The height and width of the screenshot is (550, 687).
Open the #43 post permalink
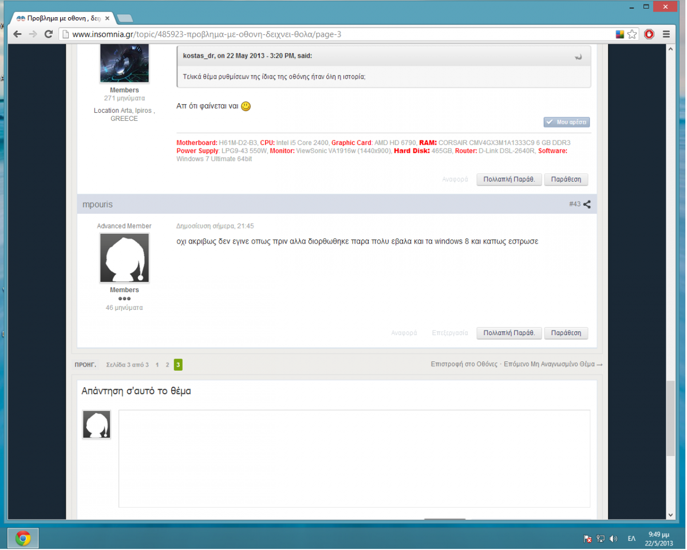(575, 204)
